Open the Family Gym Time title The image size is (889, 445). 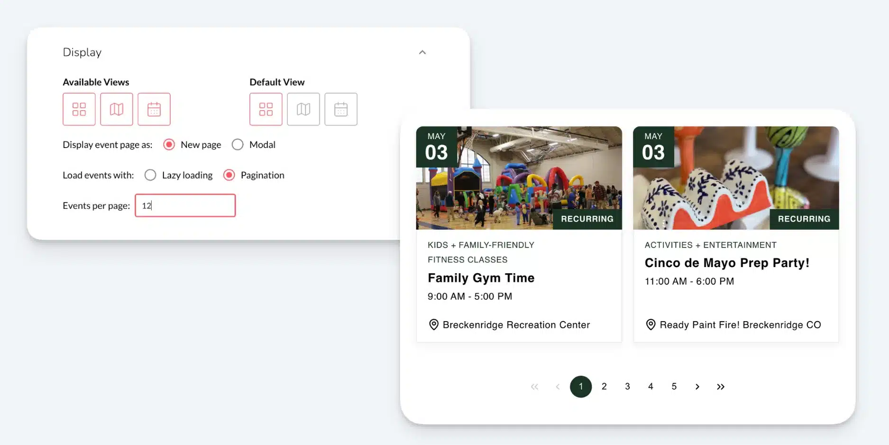[x=481, y=278]
